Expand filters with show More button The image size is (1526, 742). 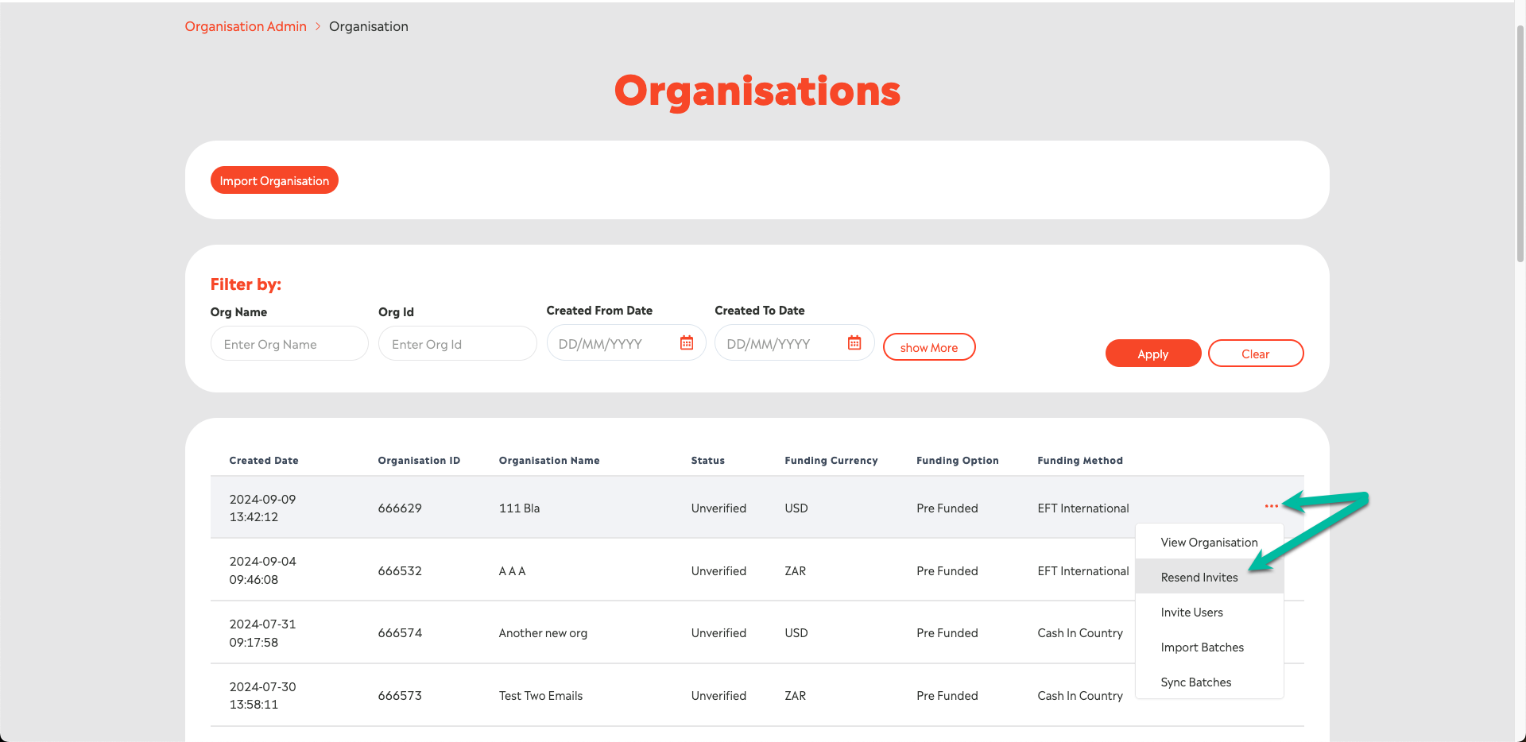pyautogui.click(x=928, y=347)
